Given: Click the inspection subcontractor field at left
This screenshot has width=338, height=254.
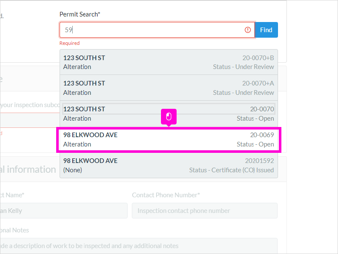Looking at the screenshot, I should (30, 120).
